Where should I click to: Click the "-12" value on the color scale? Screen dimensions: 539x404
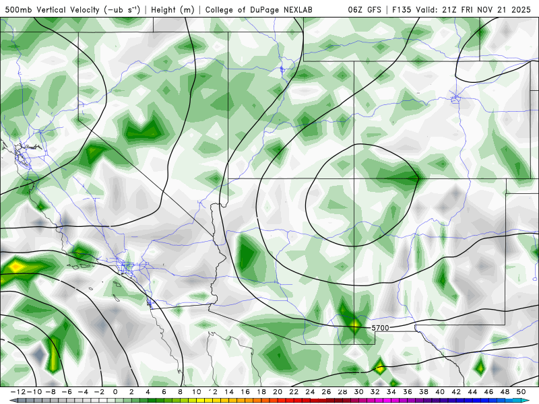tap(18, 392)
